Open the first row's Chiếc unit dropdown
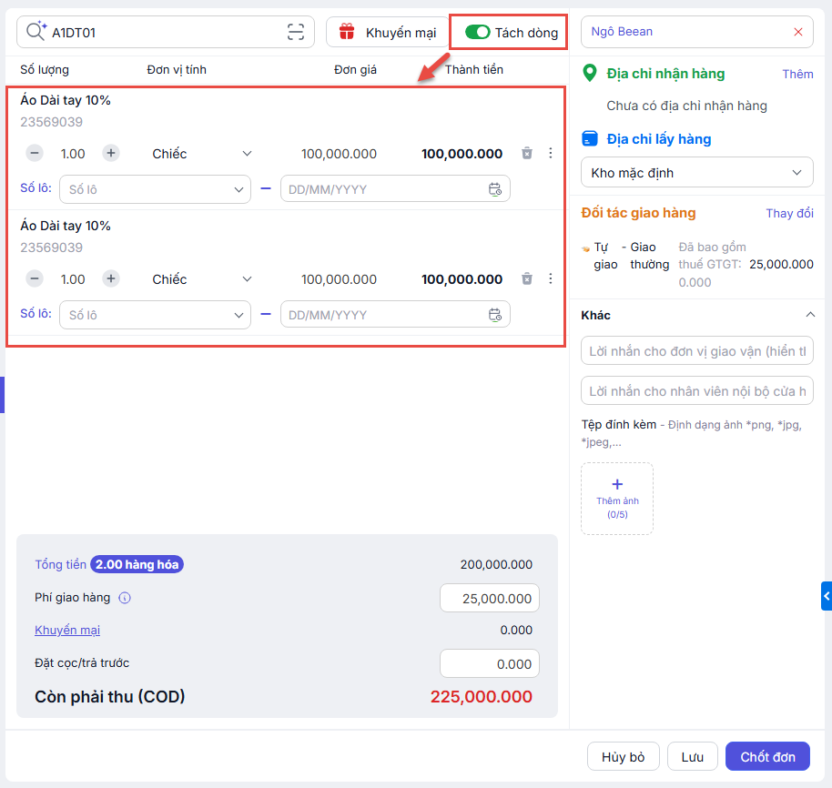 click(x=201, y=154)
